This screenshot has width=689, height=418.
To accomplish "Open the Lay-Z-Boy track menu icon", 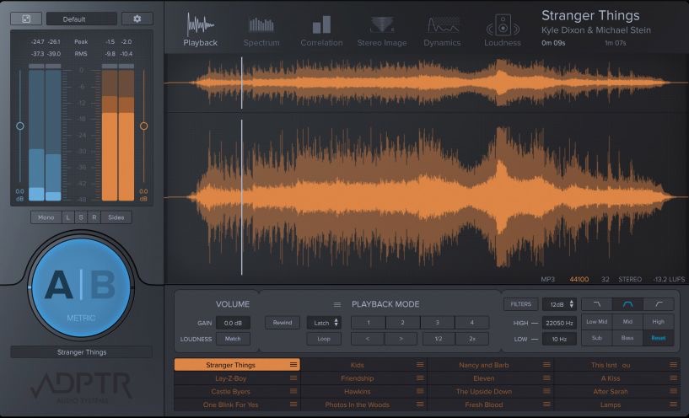I will coord(293,378).
